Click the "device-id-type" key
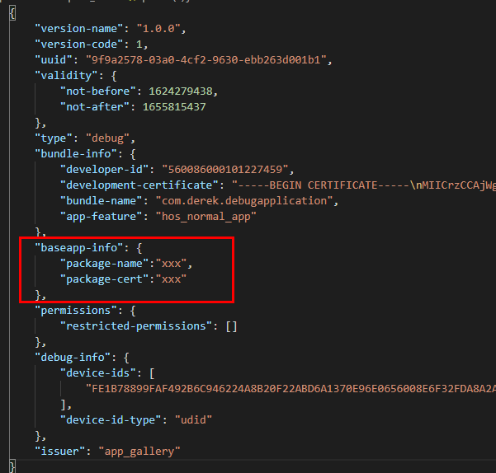The width and height of the screenshot is (496, 473). (x=111, y=420)
